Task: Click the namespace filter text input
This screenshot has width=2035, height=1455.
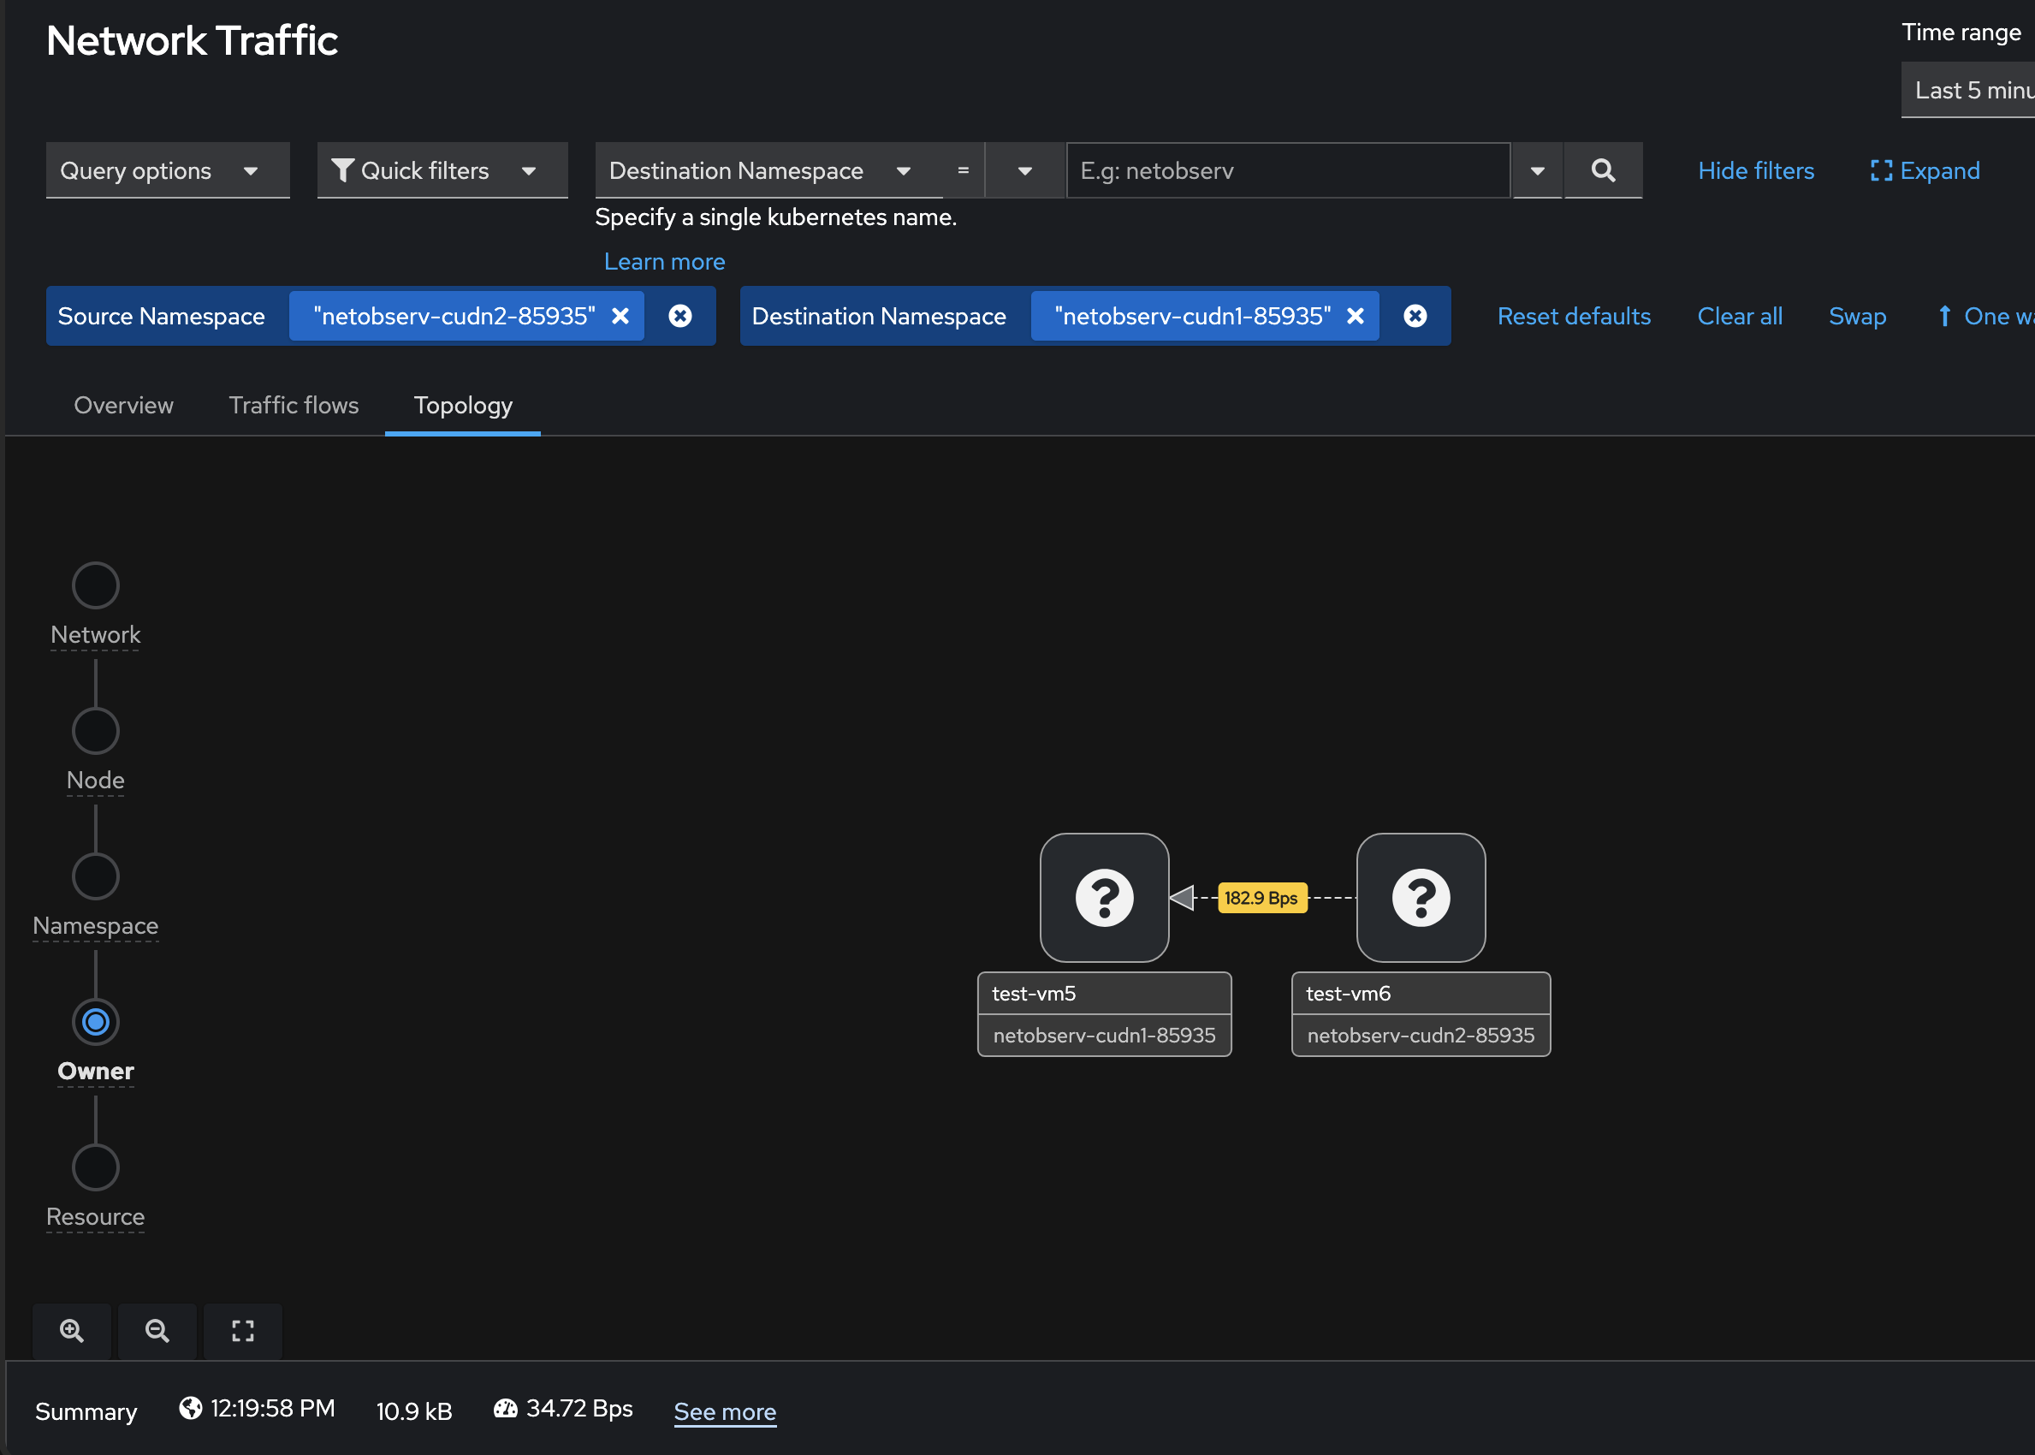Action: (1287, 170)
